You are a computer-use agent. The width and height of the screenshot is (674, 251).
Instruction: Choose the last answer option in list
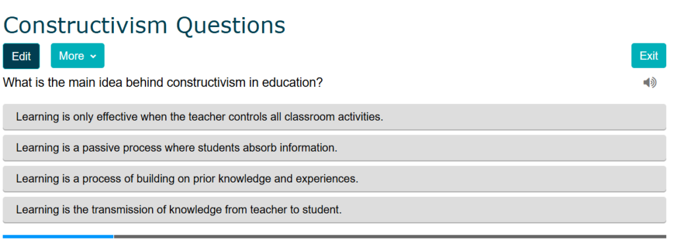coord(334,209)
